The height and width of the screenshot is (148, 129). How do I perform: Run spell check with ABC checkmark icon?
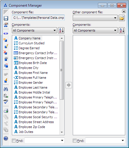tap(6, 102)
